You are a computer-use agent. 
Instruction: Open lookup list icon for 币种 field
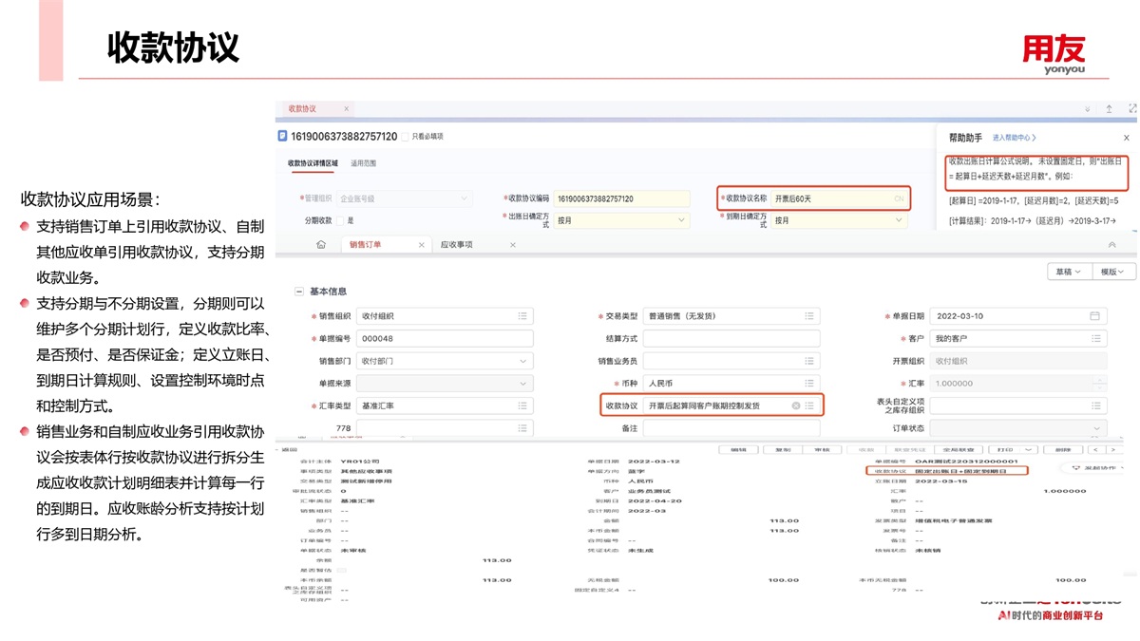pyautogui.click(x=808, y=384)
